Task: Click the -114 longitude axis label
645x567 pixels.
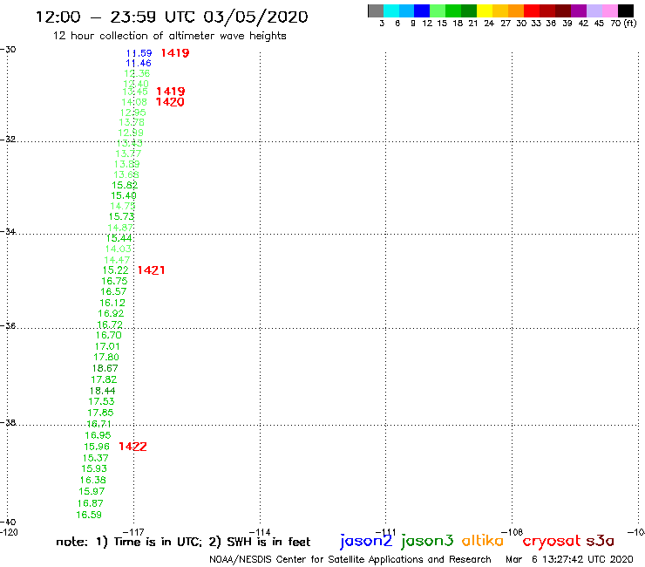Action: click(260, 532)
